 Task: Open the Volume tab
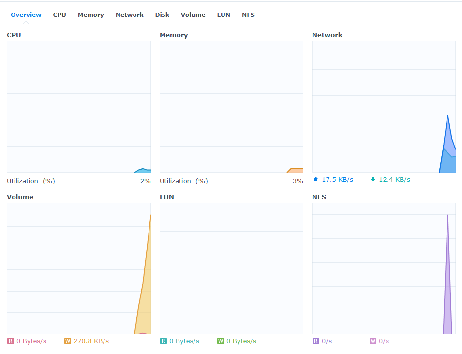[193, 15]
